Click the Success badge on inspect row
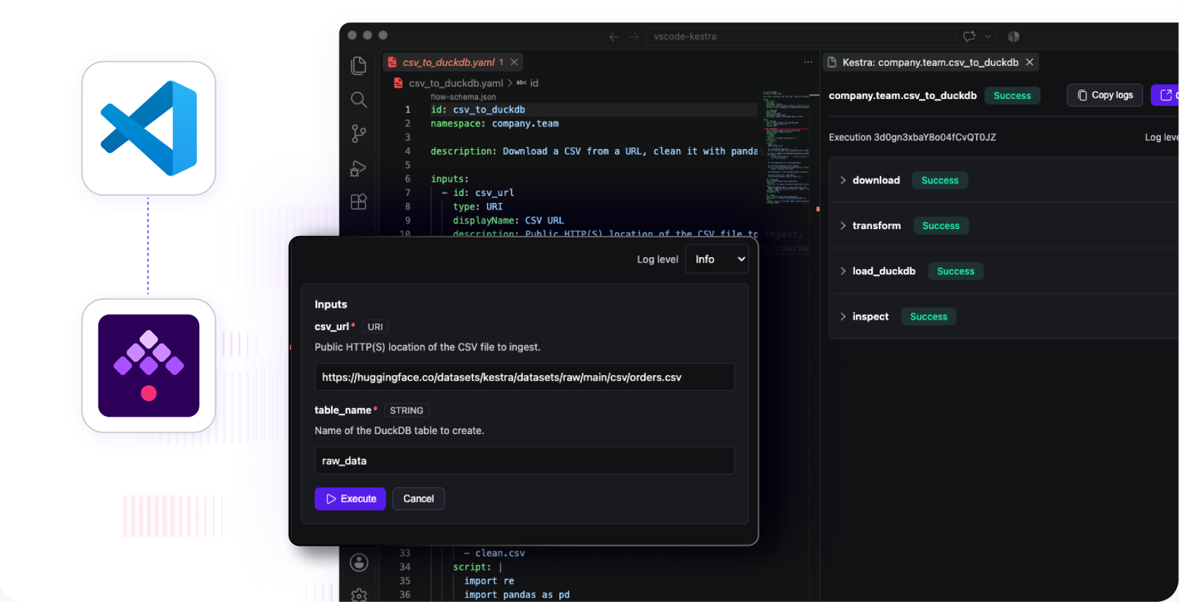This screenshot has height=602, width=1179. pos(928,317)
